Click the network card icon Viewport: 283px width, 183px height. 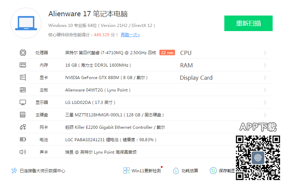click(x=23, y=127)
